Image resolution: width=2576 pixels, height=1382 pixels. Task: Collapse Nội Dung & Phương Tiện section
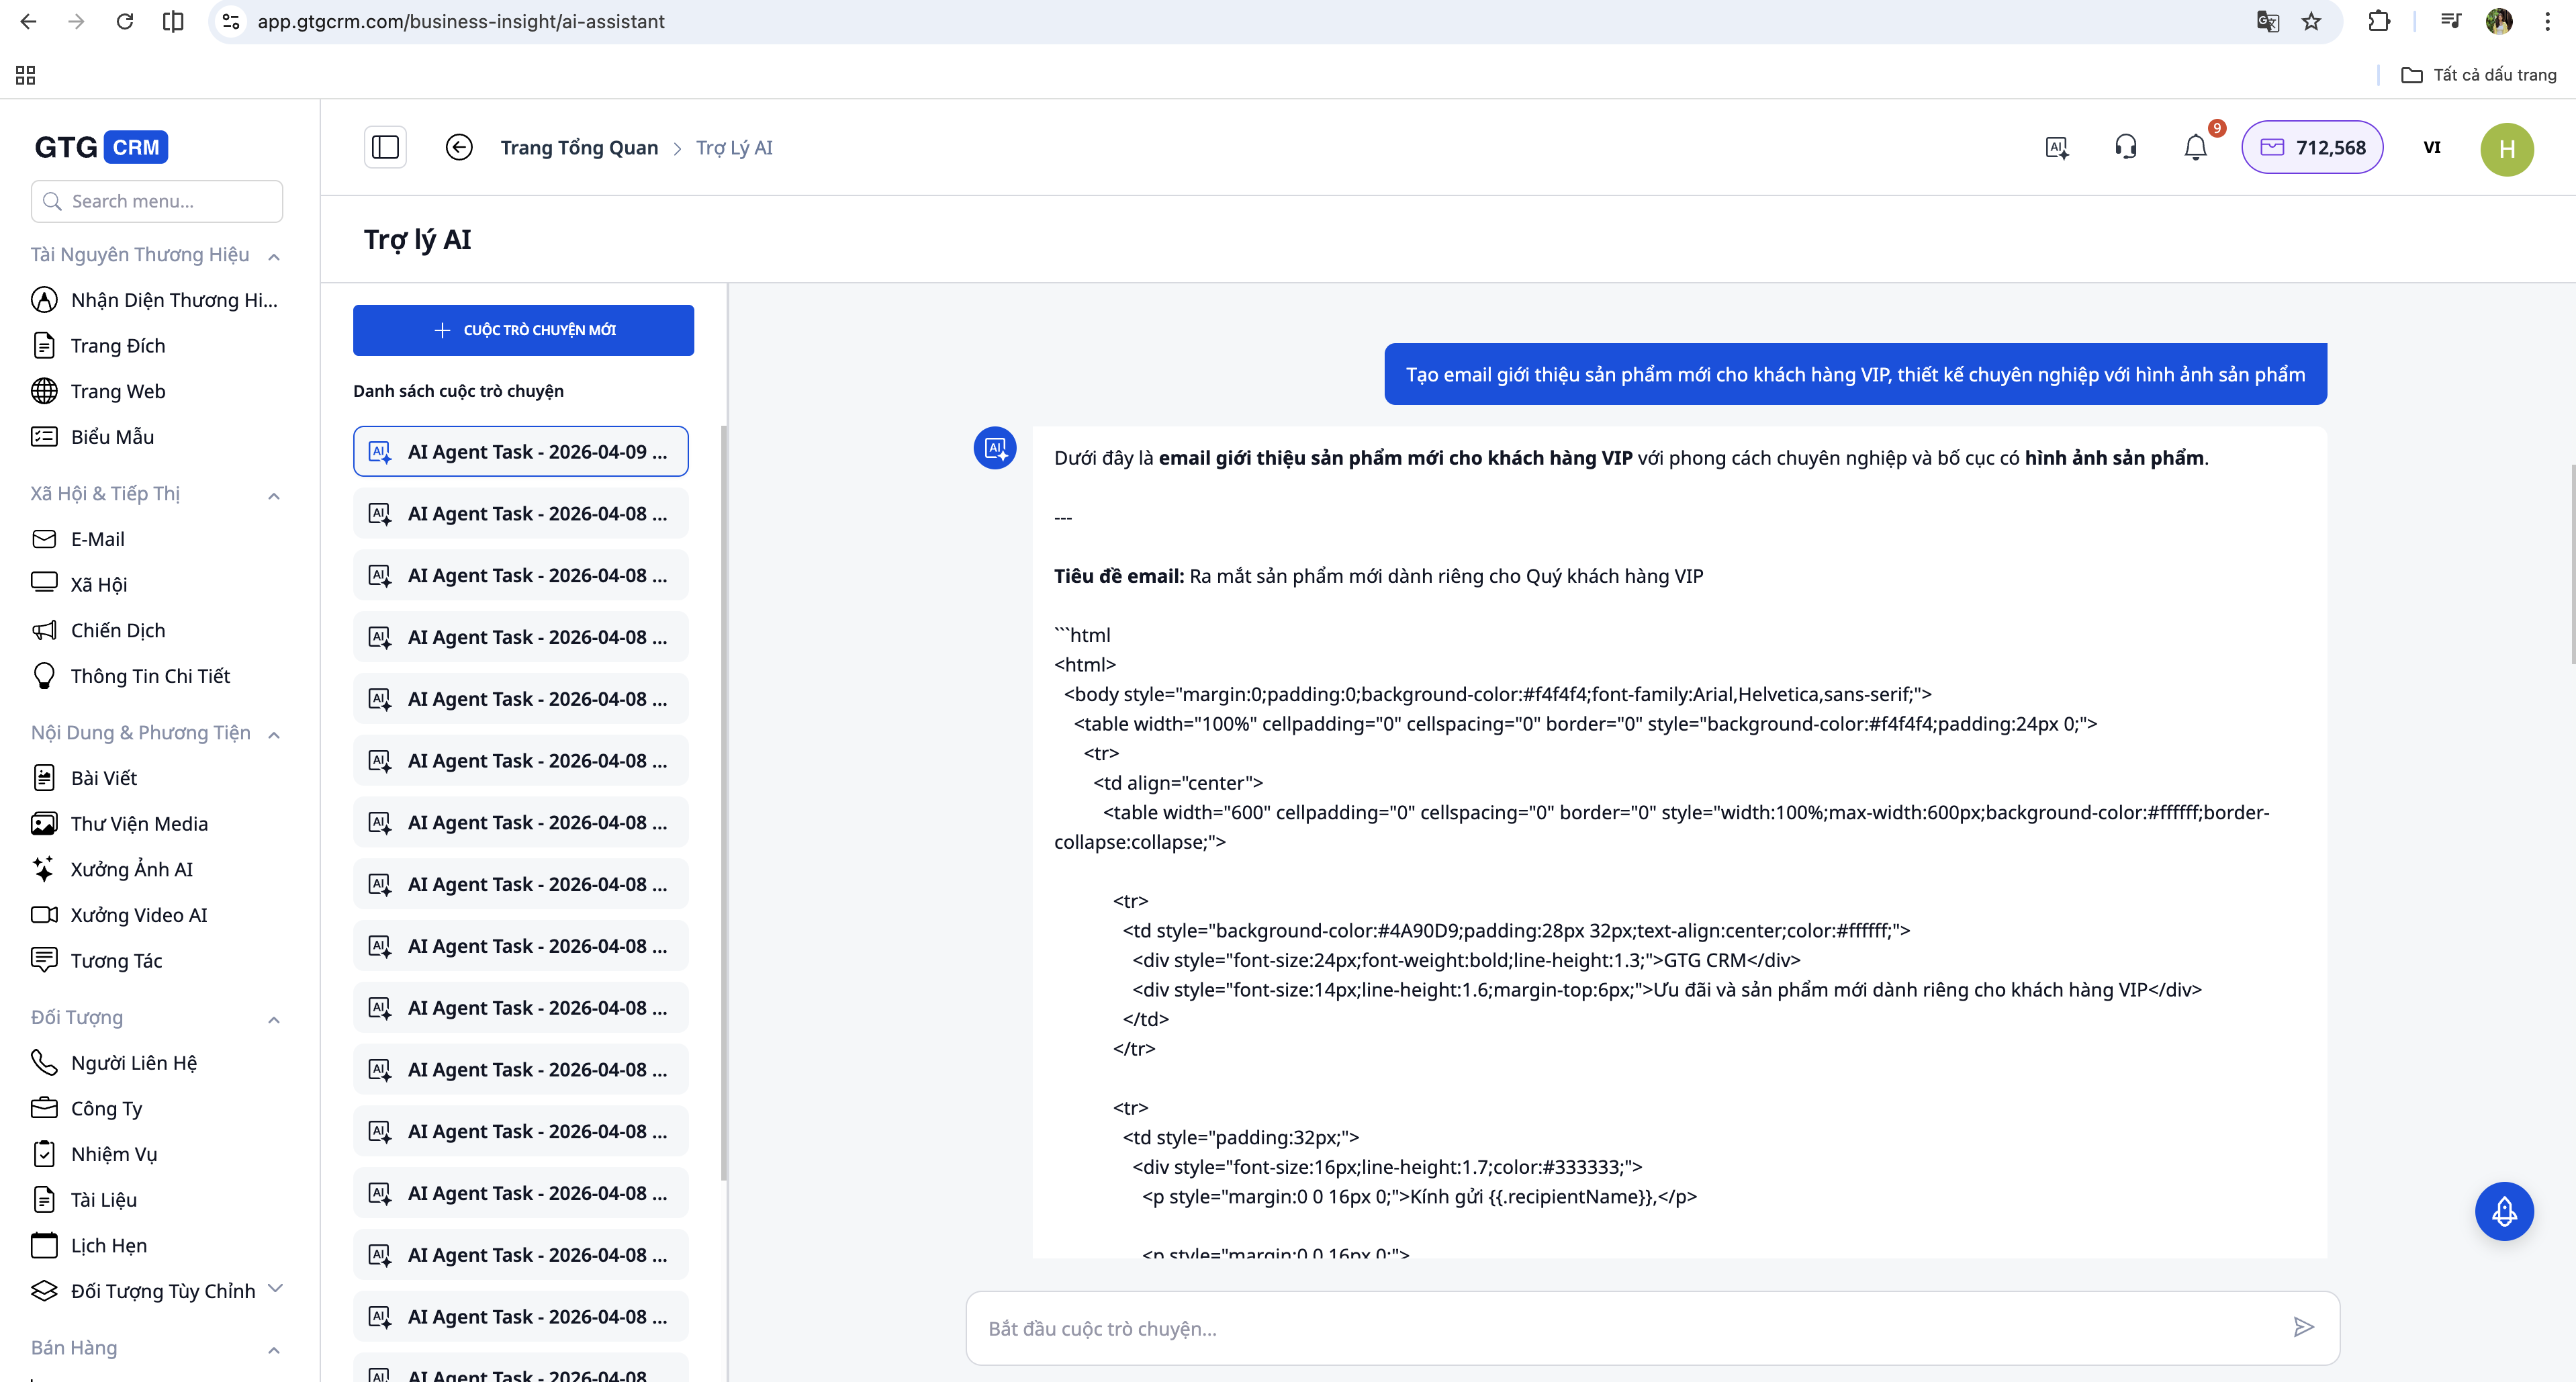[x=274, y=734]
